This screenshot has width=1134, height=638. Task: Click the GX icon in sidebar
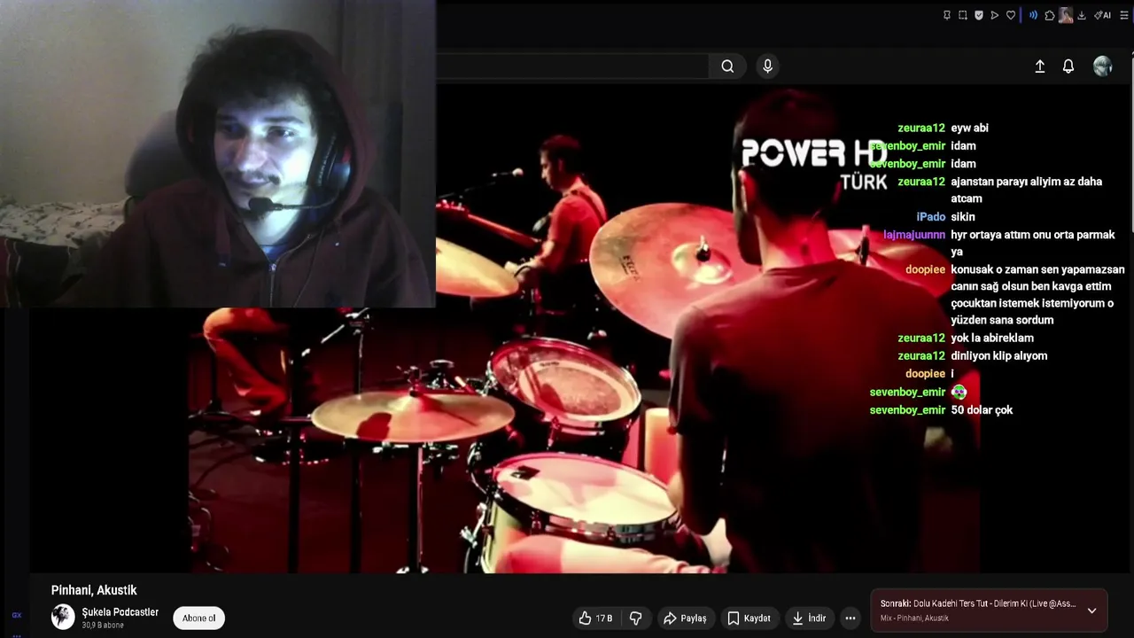(16, 615)
